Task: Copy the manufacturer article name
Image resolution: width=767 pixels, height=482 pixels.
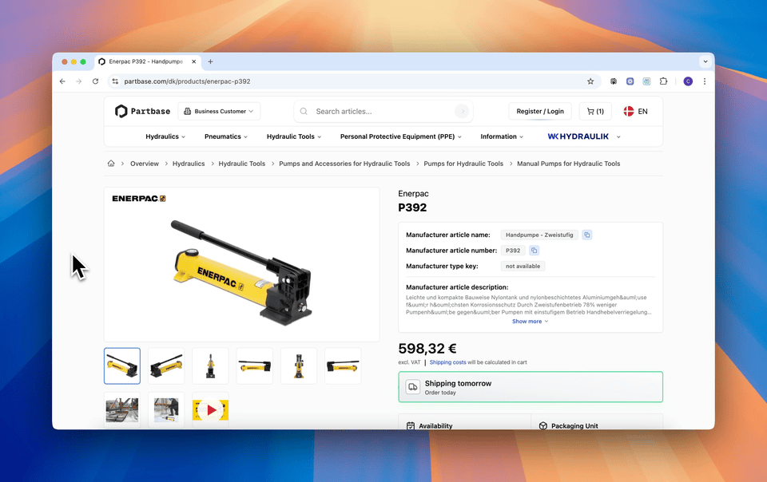Action: pyautogui.click(x=587, y=235)
